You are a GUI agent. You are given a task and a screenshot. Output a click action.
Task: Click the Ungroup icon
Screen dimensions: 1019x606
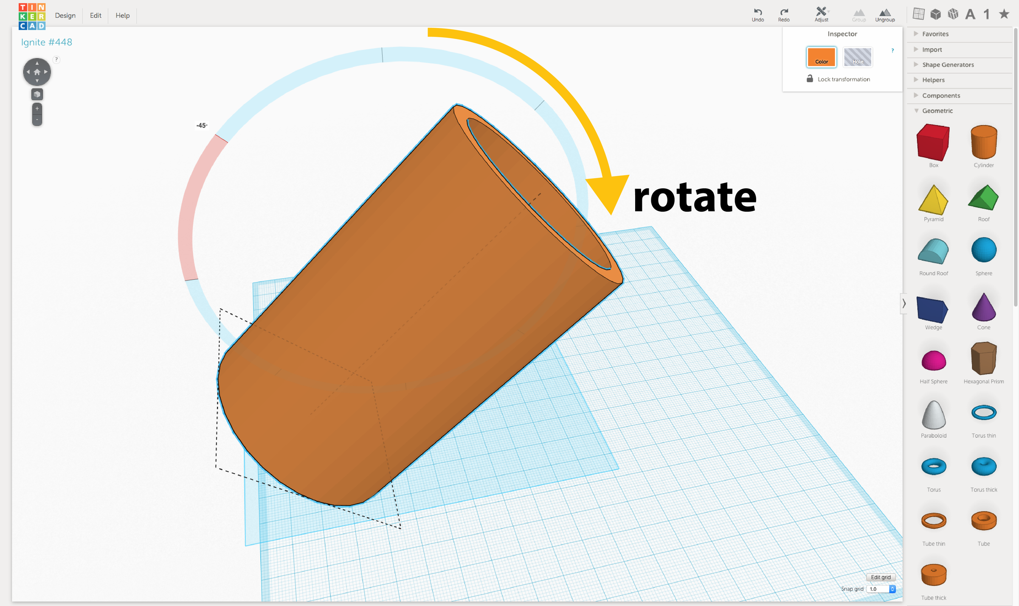click(x=885, y=13)
